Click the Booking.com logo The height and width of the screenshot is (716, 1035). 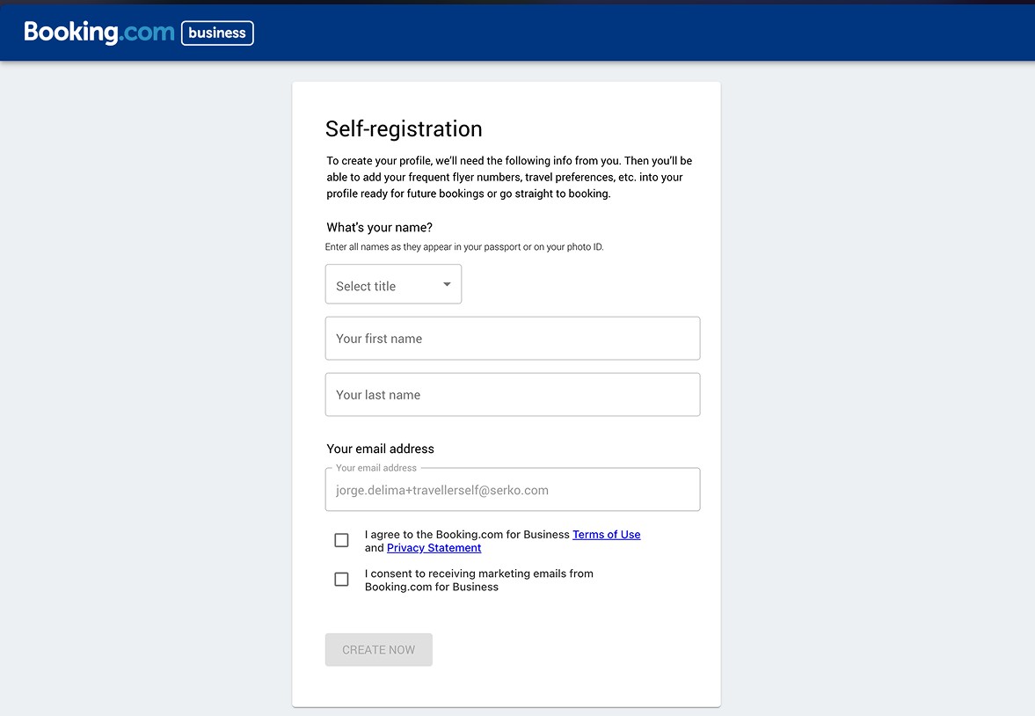tap(99, 33)
